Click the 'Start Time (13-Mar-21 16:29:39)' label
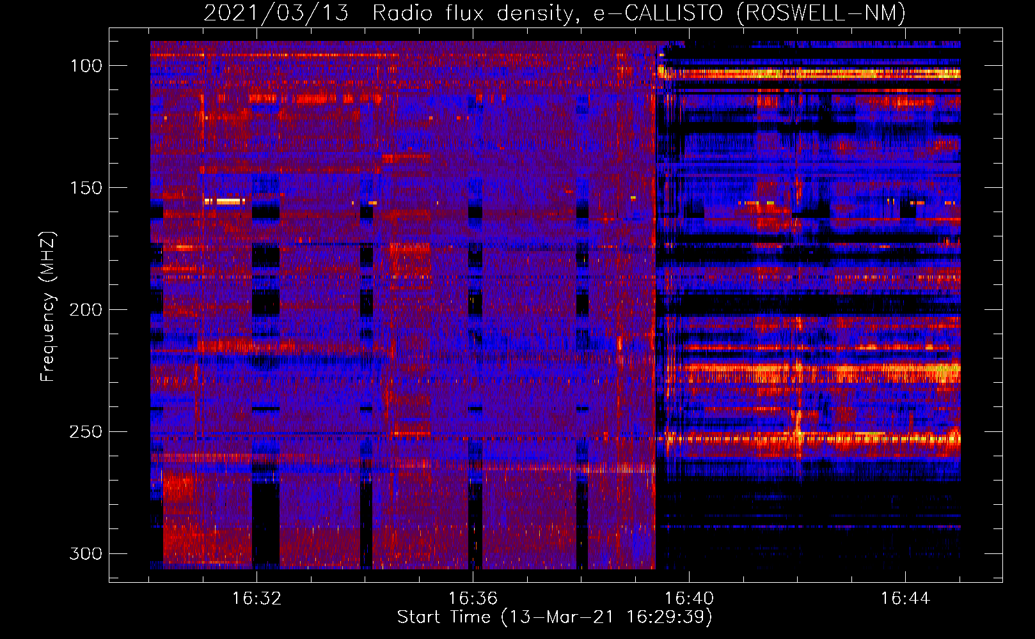 [555, 617]
